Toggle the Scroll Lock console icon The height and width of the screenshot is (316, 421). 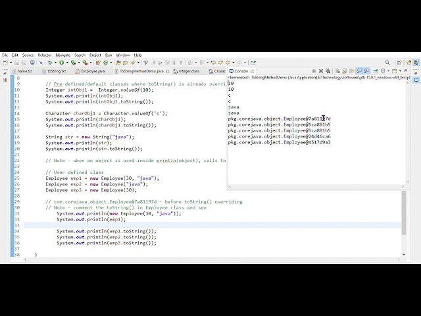click(x=345, y=71)
